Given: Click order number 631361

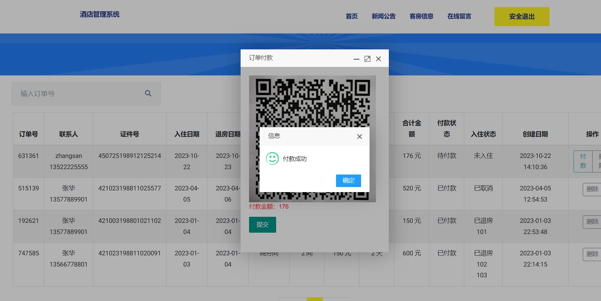Looking at the screenshot, I should pos(28,156).
